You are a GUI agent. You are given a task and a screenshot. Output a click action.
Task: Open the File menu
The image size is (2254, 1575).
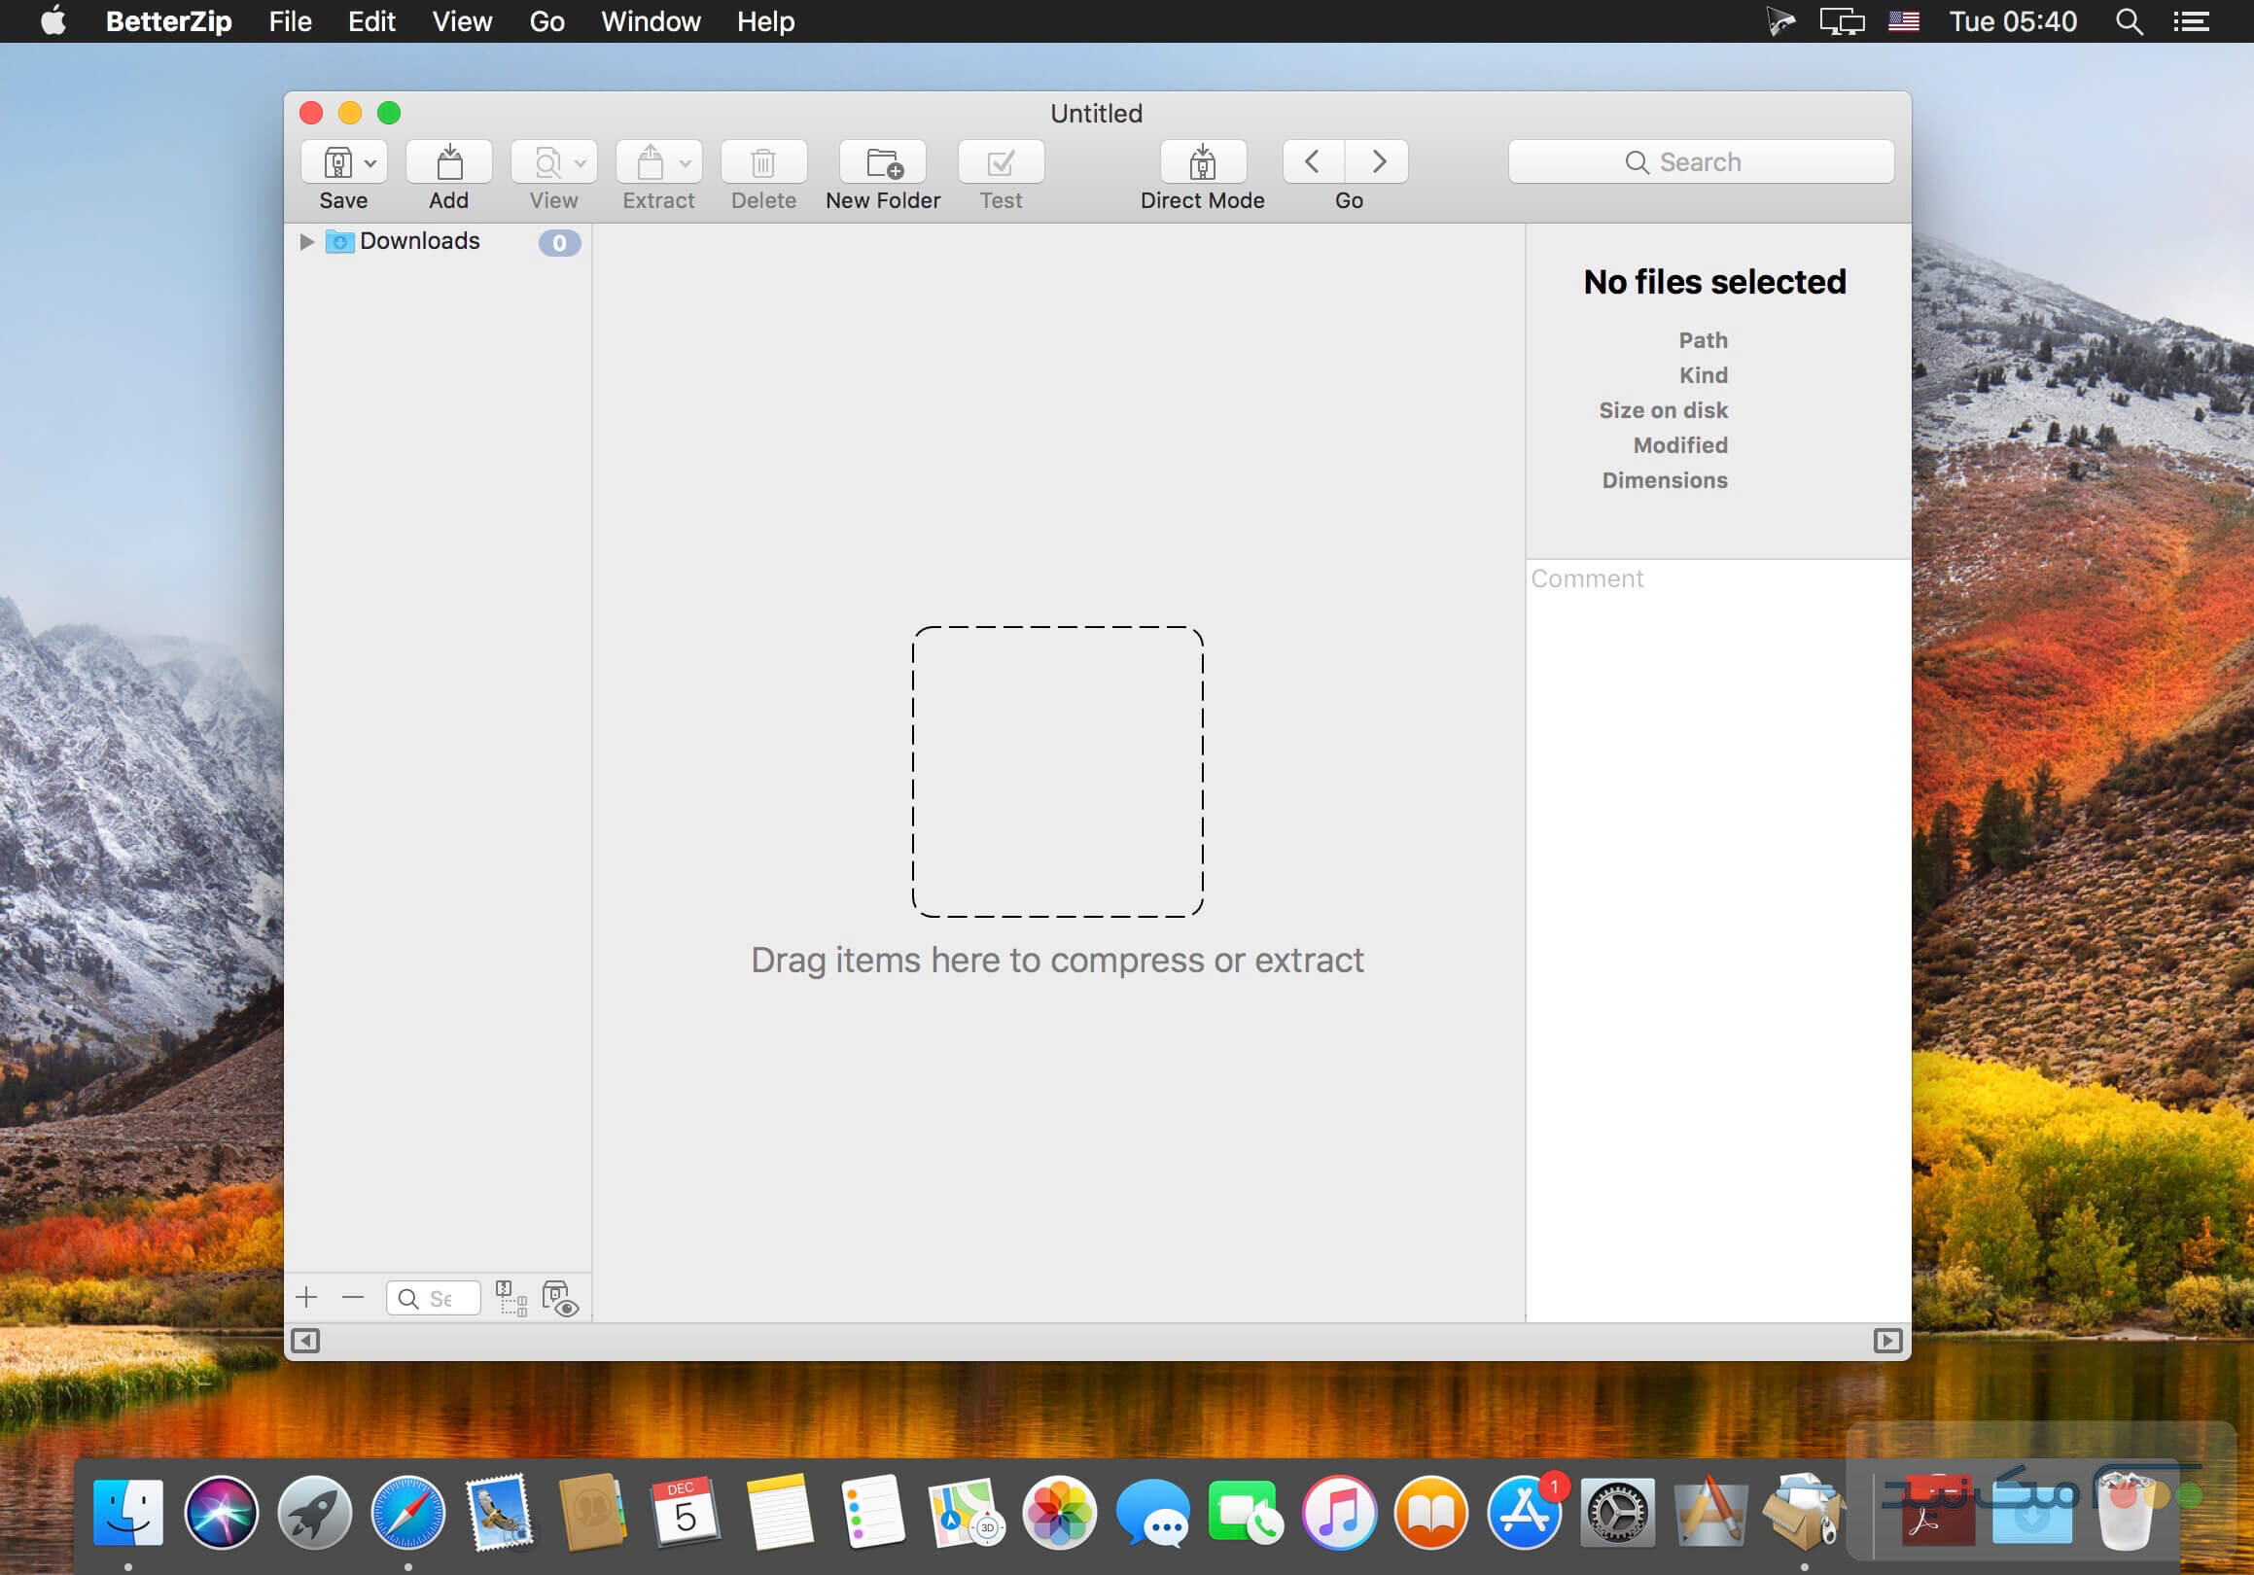290,21
